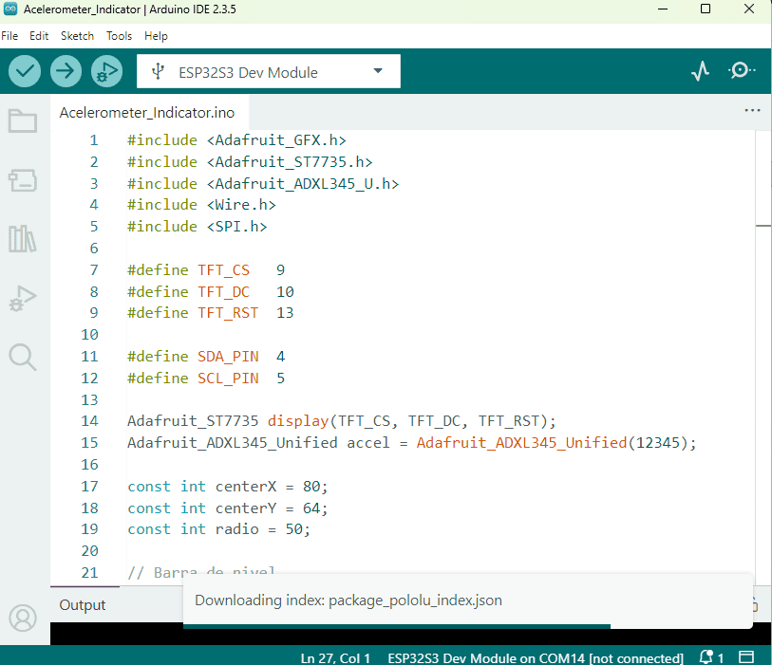772x665 pixels.
Task: Open the Debug sidebar panel
Action: click(23, 298)
